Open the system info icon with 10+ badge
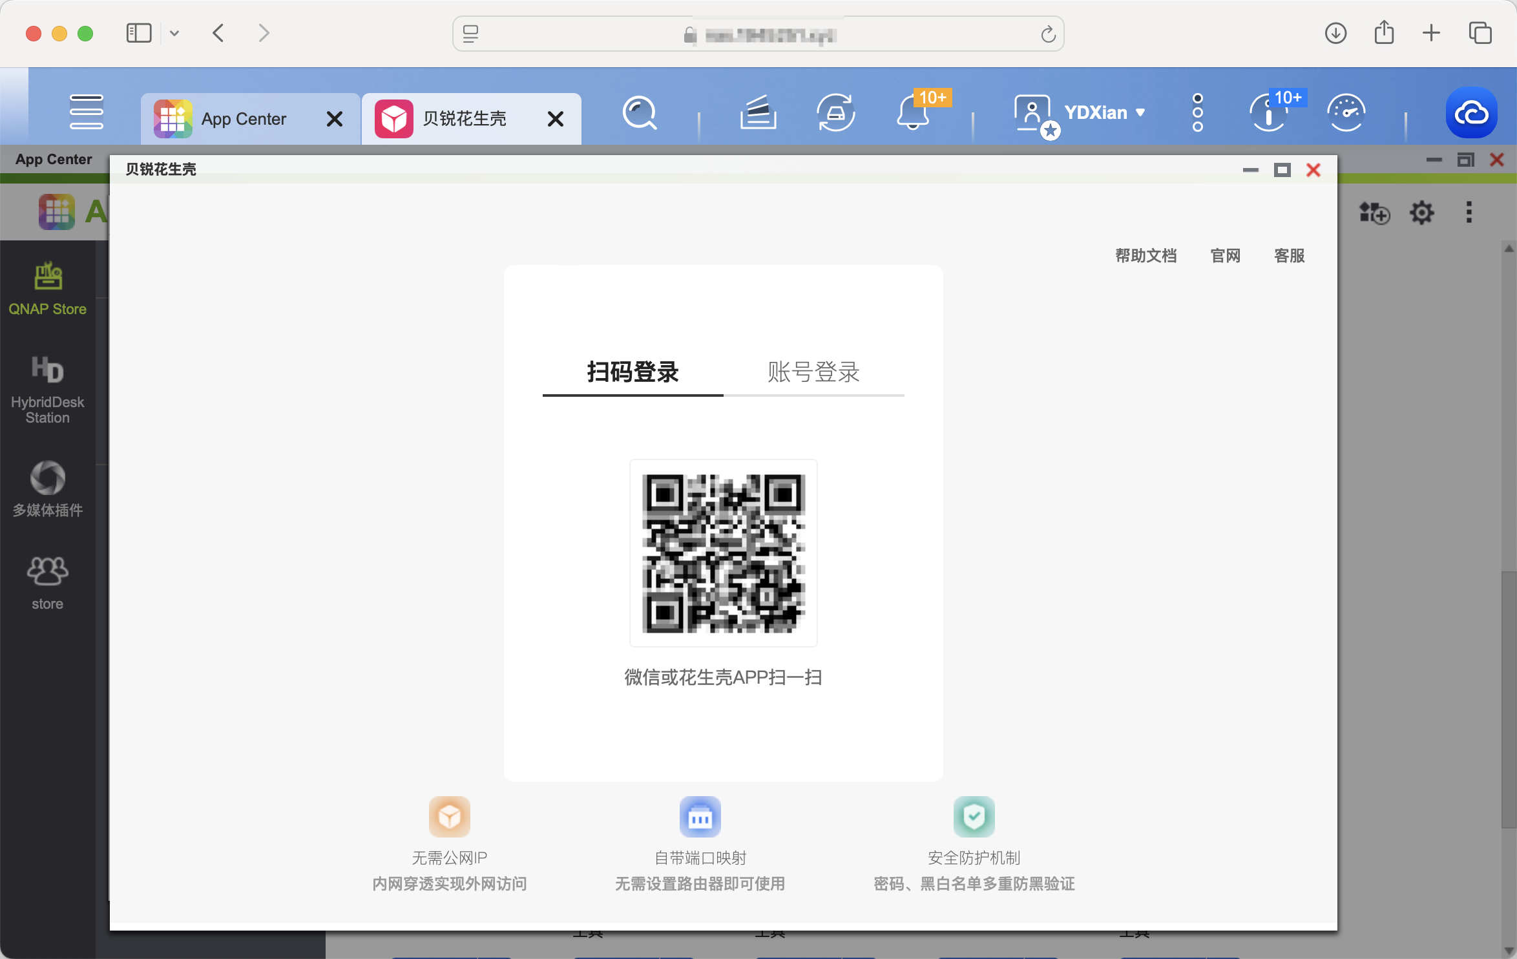Image resolution: width=1517 pixels, height=959 pixels. [x=1269, y=112]
